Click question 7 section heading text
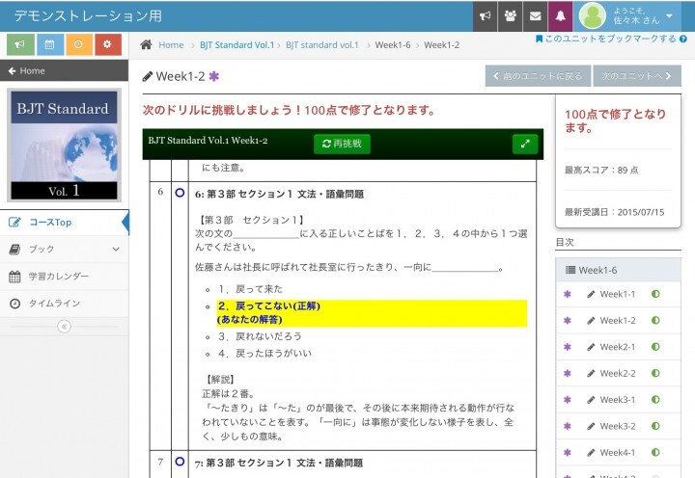 coord(279,463)
